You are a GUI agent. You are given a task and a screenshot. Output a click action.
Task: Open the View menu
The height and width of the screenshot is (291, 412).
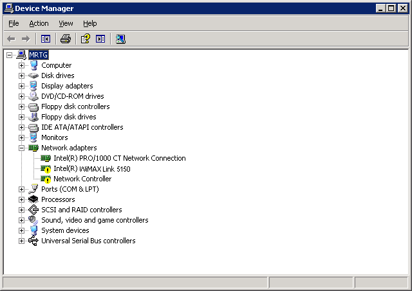66,23
